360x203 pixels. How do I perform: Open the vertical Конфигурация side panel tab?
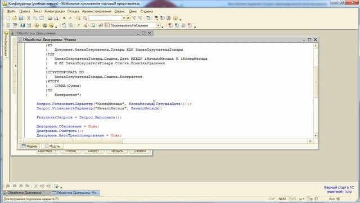[6, 45]
